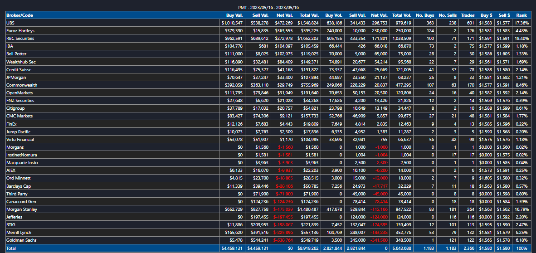Image resolution: width=536 pixels, height=253 pixels.
Task: Select the Morgan Stanley row
Action: click(x=268, y=209)
